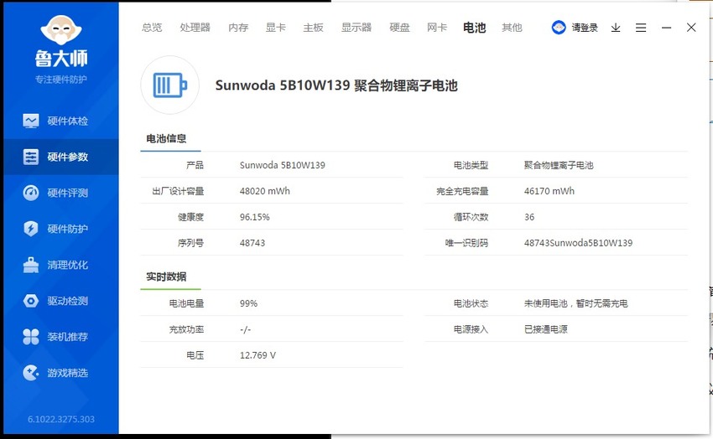Viewport: 713px width, 439px height.
Task: Open 硬件防护 shield icon
Action: click(x=31, y=229)
